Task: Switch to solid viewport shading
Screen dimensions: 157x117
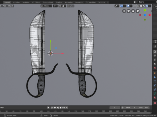Action: [x=141, y=6]
